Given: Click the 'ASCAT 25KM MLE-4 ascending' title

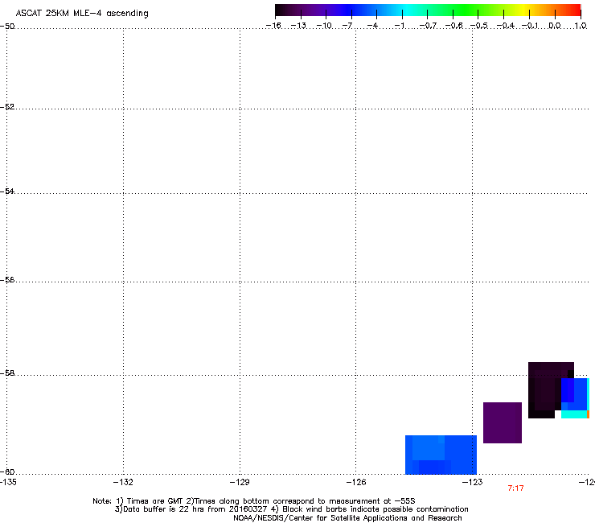Looking at the screenshot, I should (82, 14).
